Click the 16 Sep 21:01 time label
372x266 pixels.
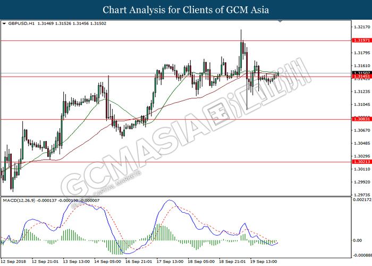[139, 262]
